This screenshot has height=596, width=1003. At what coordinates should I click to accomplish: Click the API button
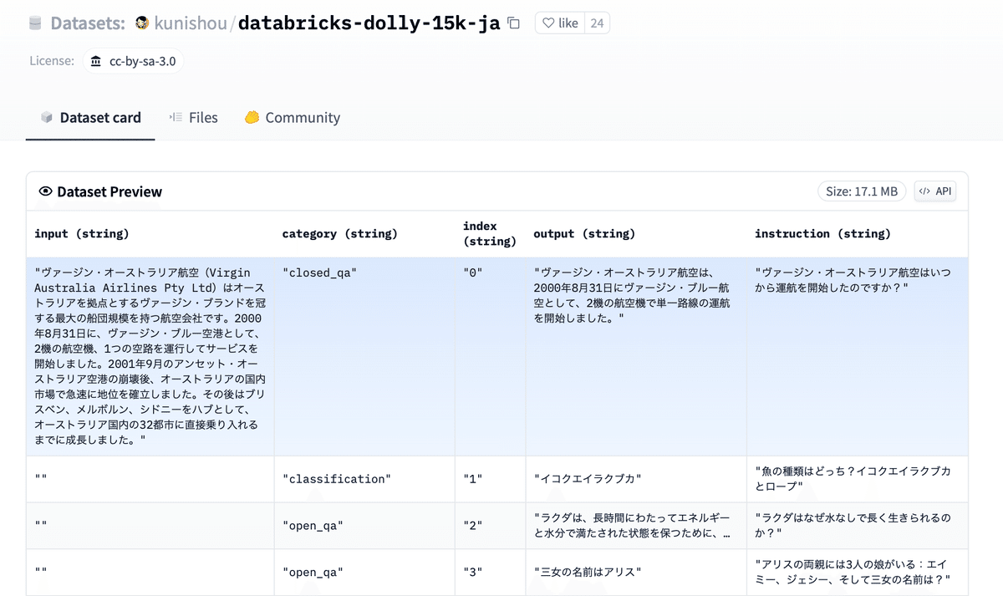point(934,191)
